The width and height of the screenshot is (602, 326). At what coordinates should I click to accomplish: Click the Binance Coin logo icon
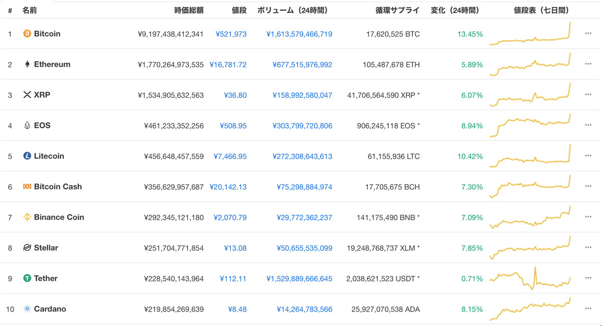tap(27, 217)
